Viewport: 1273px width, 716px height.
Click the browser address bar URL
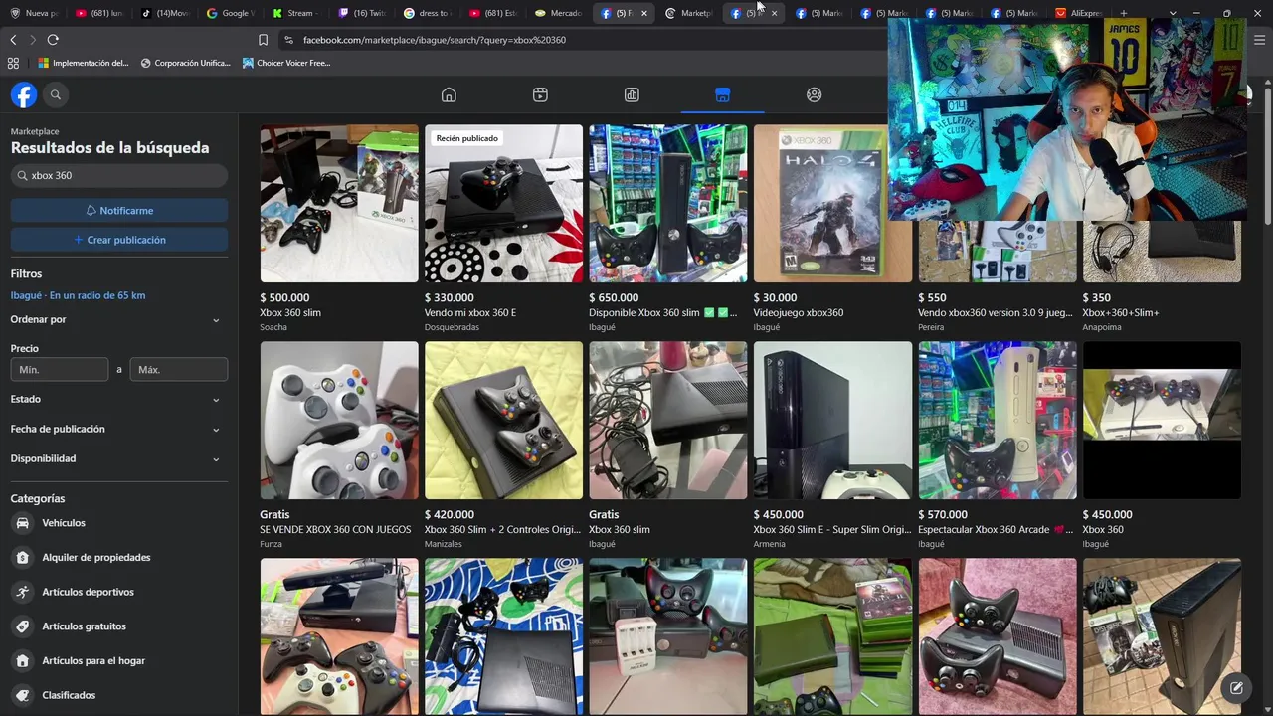(x=435, y=40)
